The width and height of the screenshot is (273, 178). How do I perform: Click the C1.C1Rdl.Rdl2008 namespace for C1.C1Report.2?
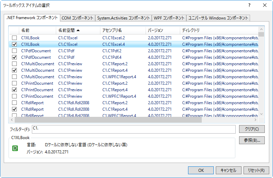tap(74, 103)
